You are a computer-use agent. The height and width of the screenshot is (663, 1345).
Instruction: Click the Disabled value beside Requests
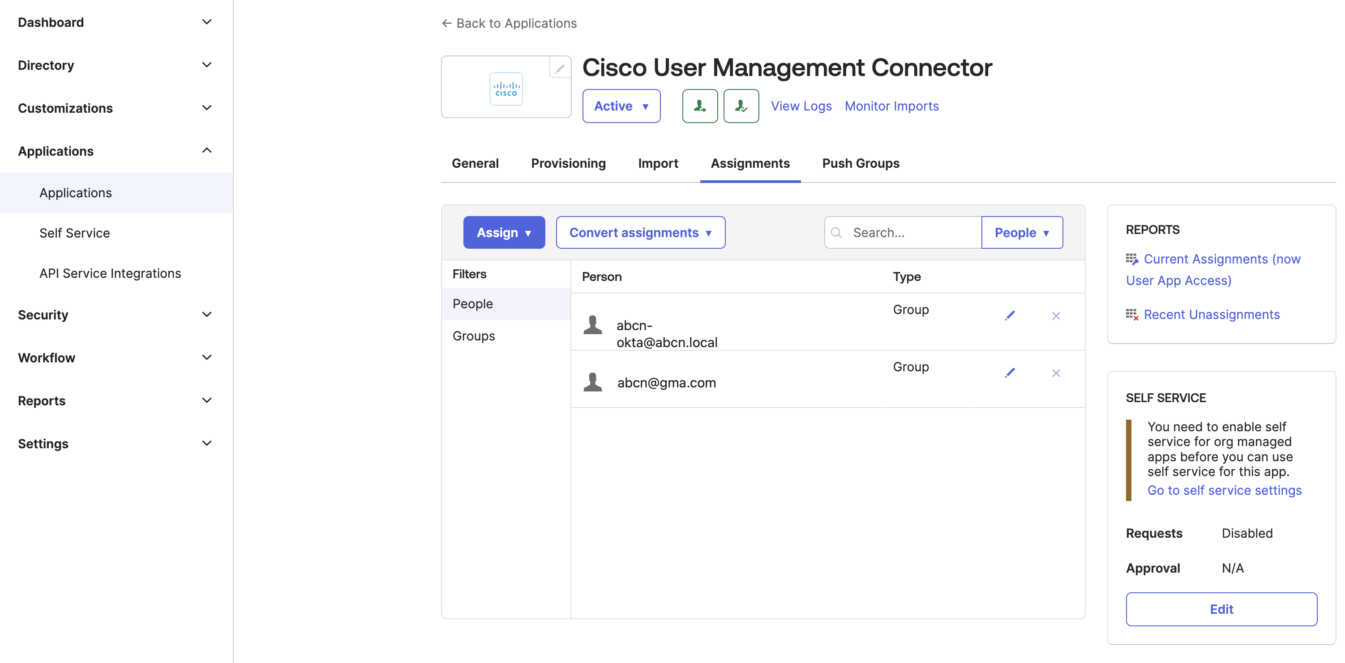point(1247,533)
